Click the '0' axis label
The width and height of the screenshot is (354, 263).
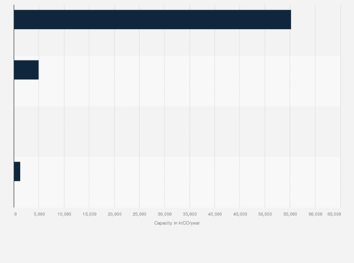pos(15,214)
